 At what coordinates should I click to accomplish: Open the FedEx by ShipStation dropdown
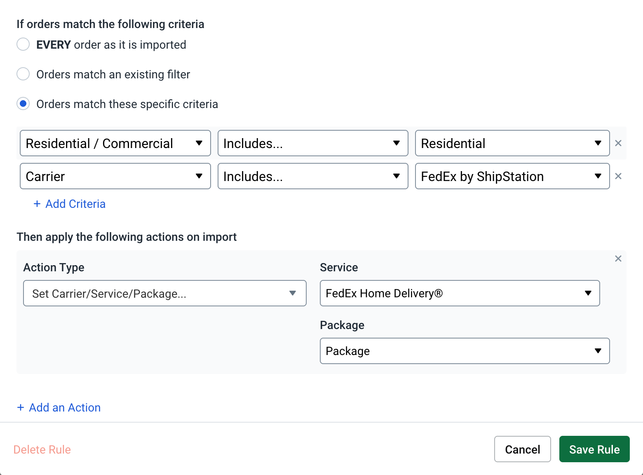click(512, 176)
